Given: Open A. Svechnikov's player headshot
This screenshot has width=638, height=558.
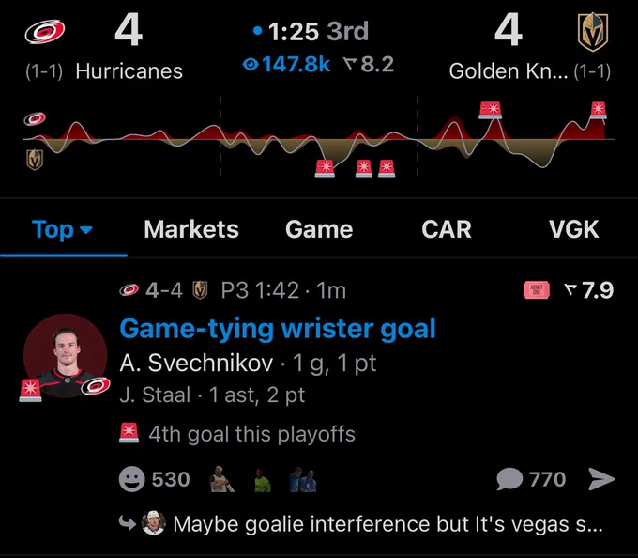Looking at the screenshot, I should [x=65, y=356].
